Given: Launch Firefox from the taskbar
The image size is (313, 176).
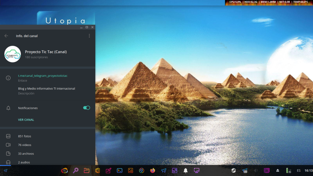Looking at the screenshot, I should (153, 170).
